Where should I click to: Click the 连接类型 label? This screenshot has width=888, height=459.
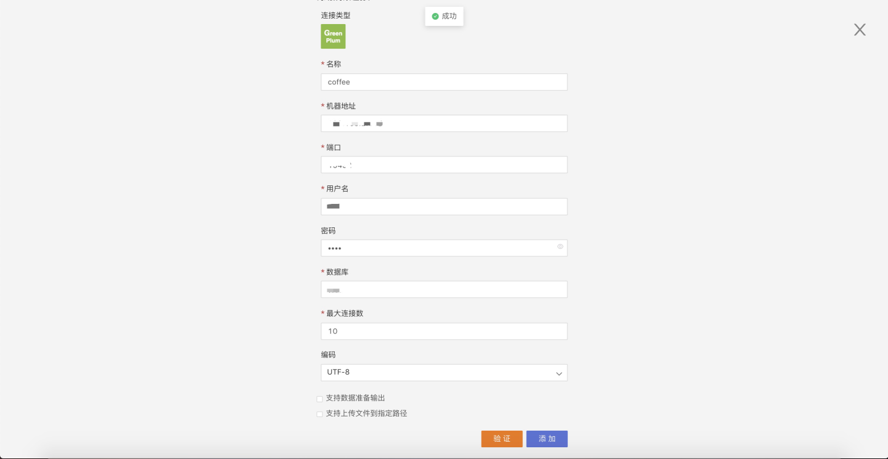pyautogui.click(x=335, y=15)
